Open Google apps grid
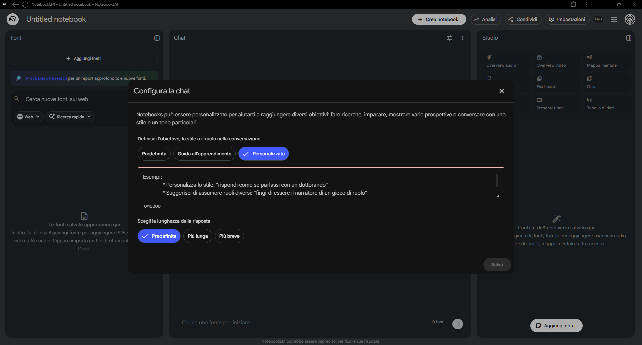 614,19
